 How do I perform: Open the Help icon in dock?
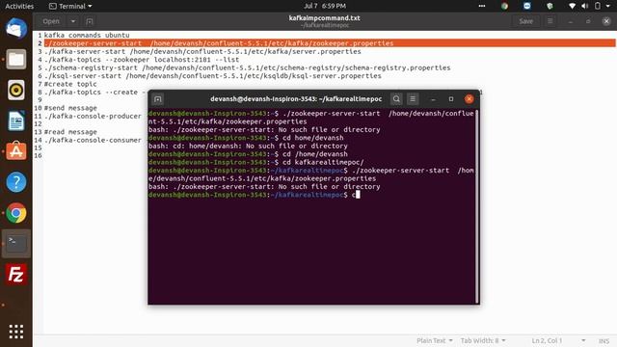pos(16,182)
